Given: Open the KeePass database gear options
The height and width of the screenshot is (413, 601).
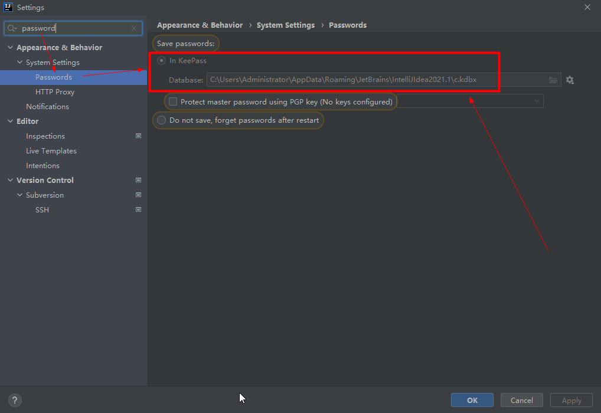Looking at the screenshot, I should (570, 80).
